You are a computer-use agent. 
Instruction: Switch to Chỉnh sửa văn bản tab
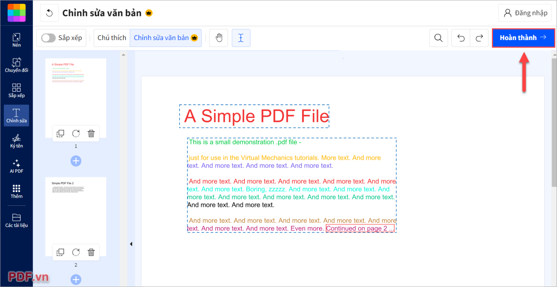tap(166, 38)
